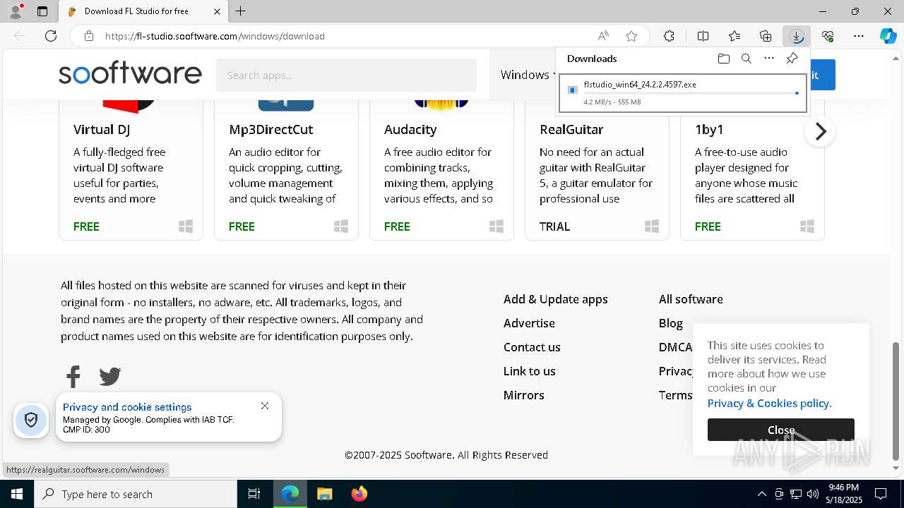Click the FREE label on Virtual DJ
This screenshot has height=508, width=904.
[86, 226]
